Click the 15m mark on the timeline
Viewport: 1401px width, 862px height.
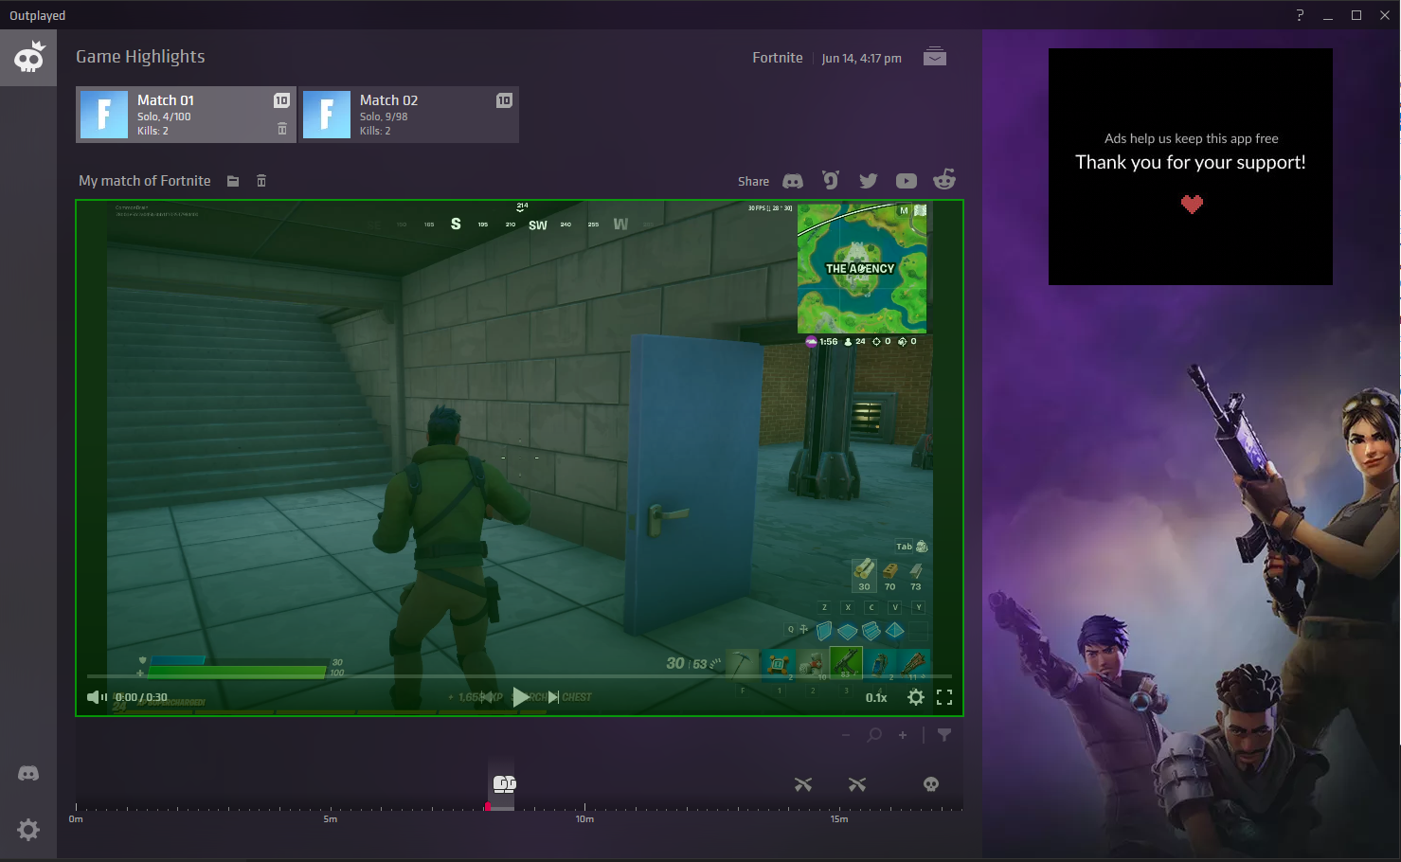(x=839, y=818)
